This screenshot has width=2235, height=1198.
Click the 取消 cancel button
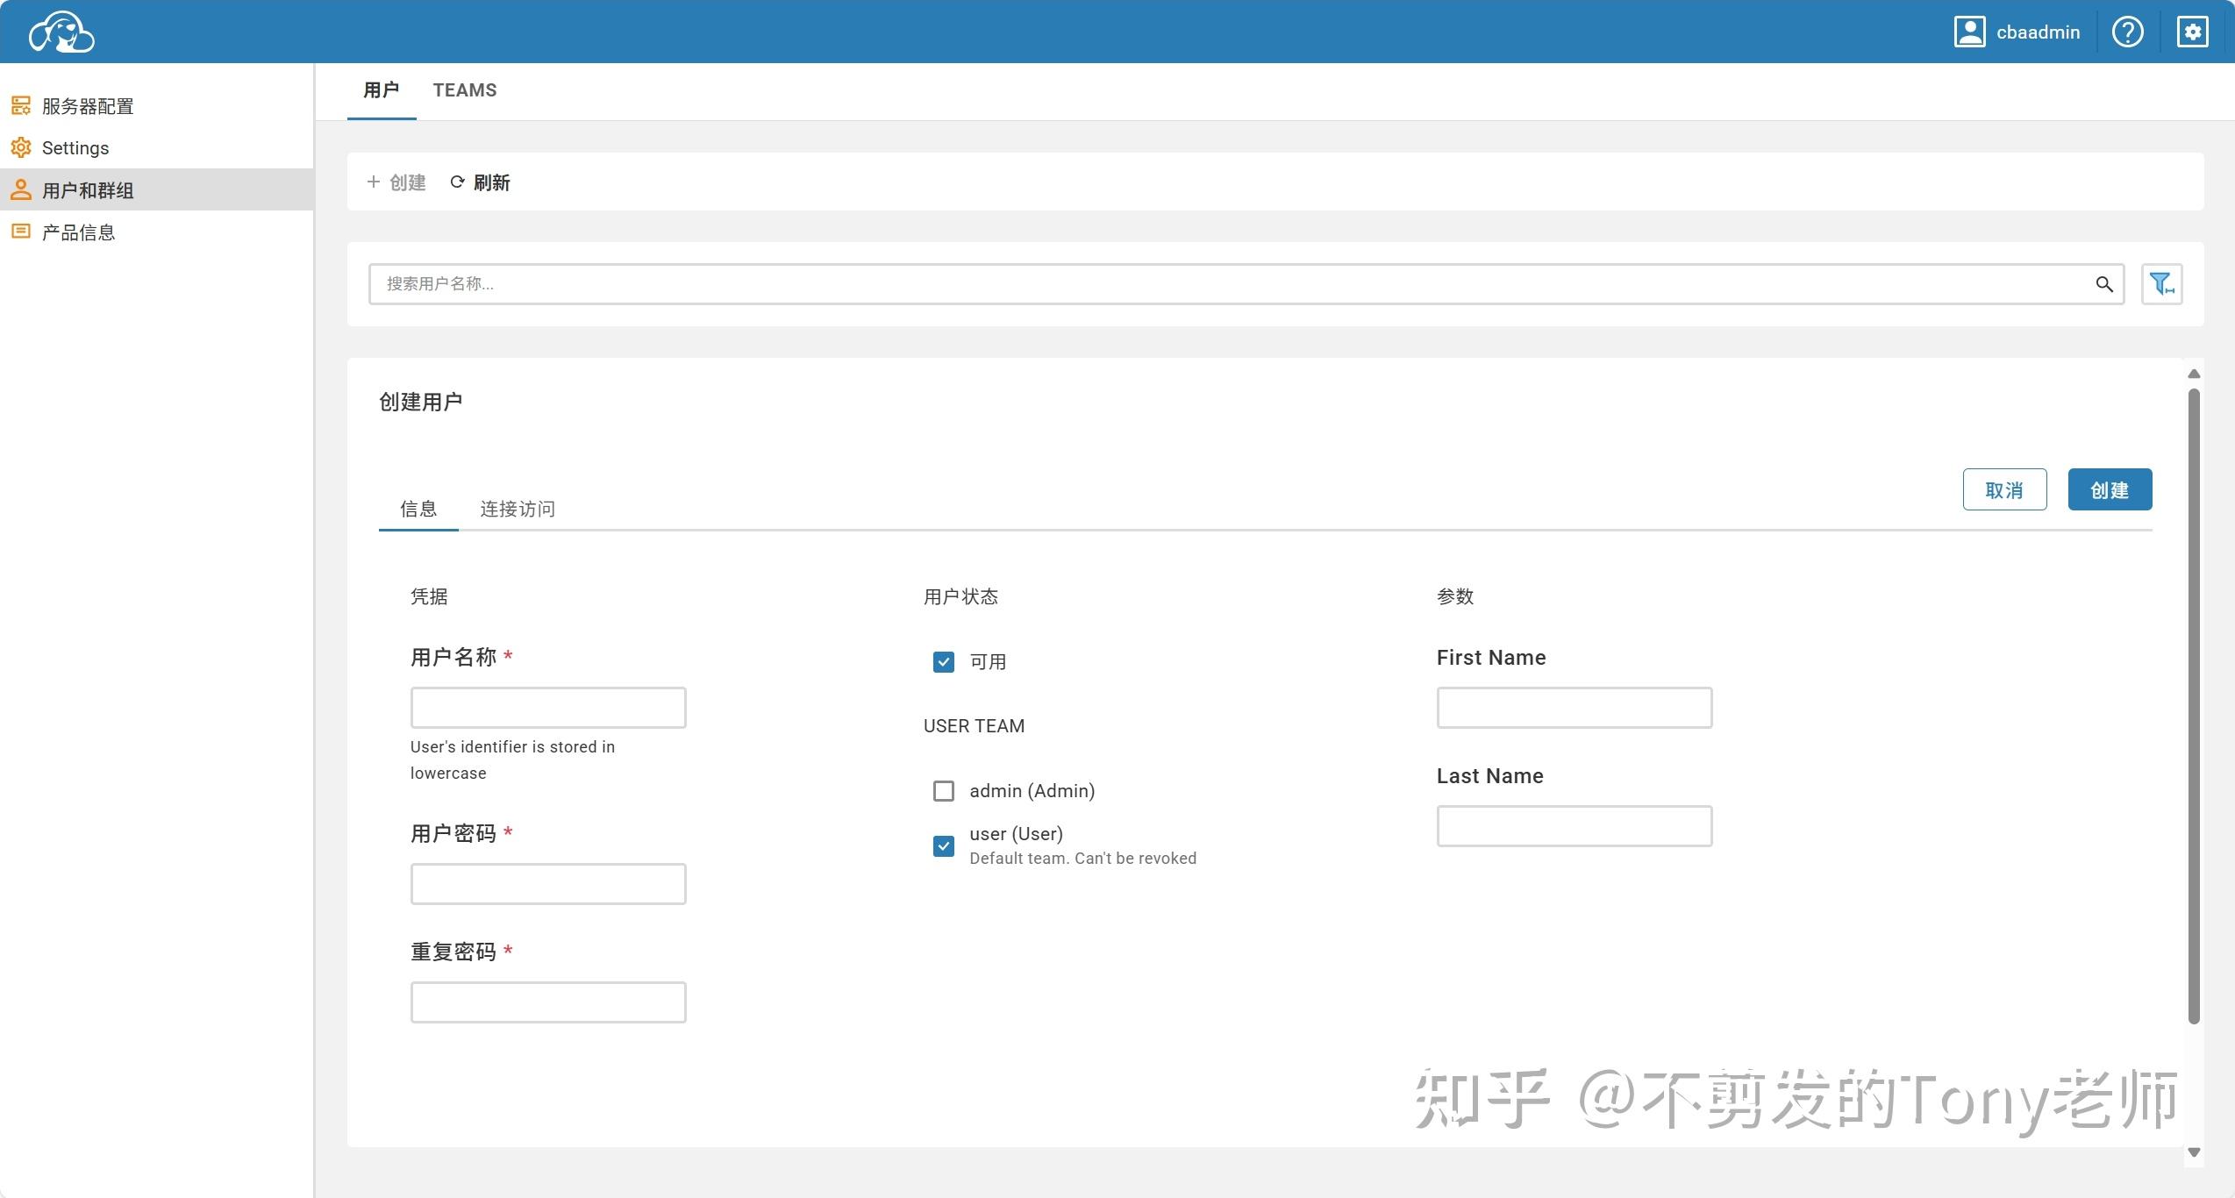pyautogui.click(x=2004, y=489)
